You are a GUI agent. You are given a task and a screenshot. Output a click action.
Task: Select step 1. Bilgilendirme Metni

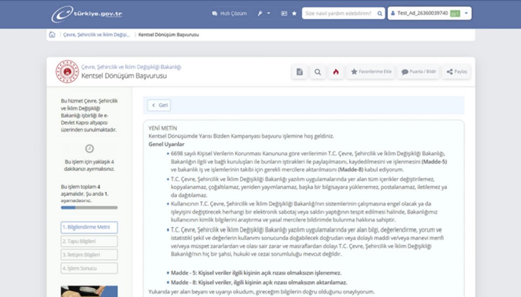tap(89, 228)
